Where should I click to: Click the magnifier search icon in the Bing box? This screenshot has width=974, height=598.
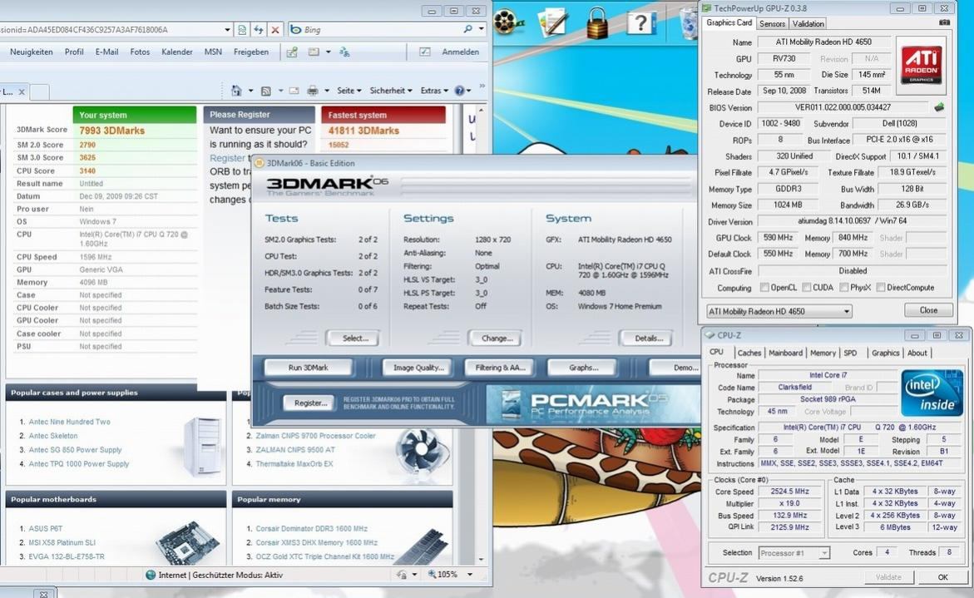pyautogui.click(x=467, y=29)
